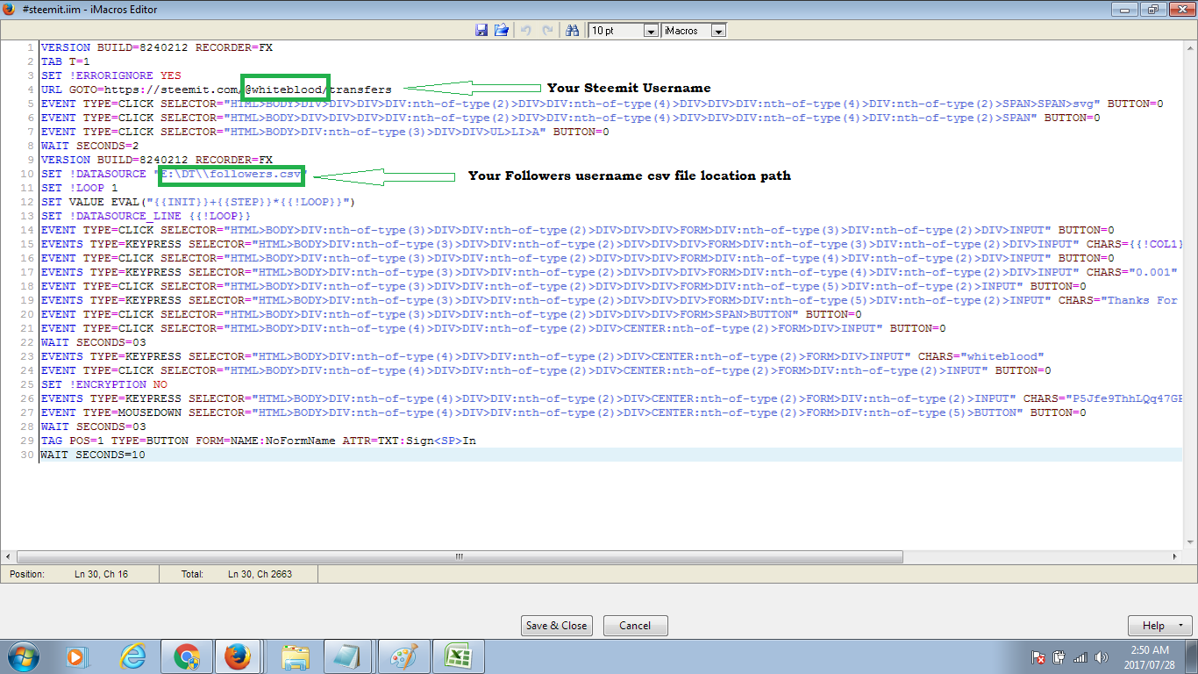This screenshot has width=1198, height=674.
Task: Click line 1 'VERSION BUILD=8240212 RECORDER=FX'
Action: [156, 47]
